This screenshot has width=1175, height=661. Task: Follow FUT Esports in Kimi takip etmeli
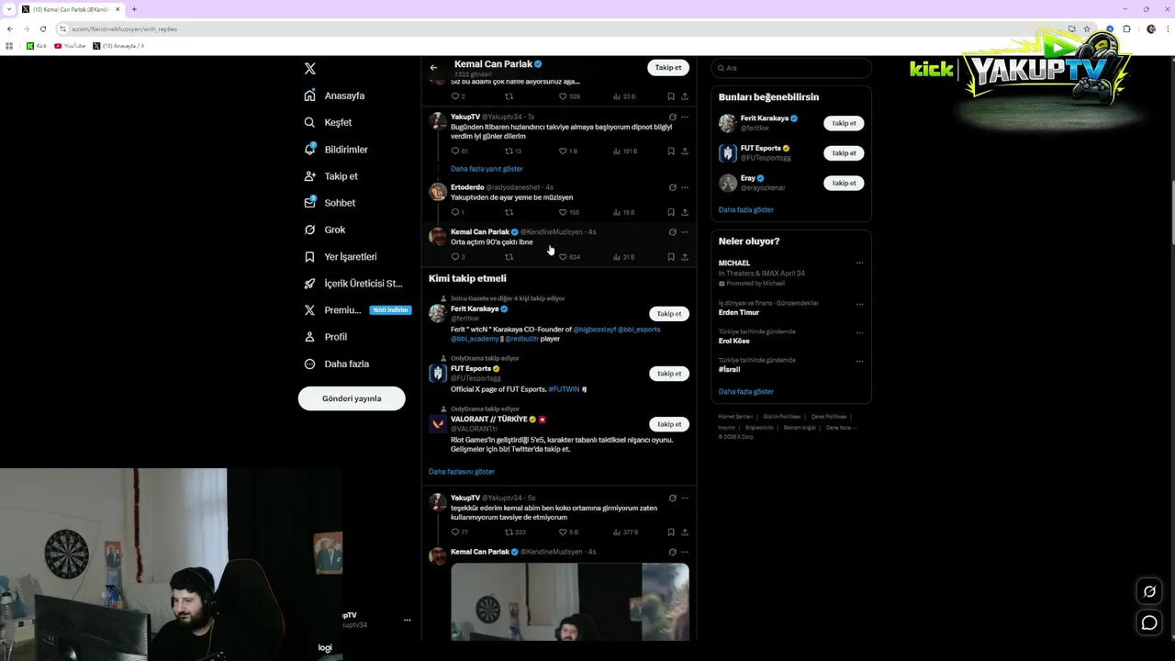(x=669, y=374)
